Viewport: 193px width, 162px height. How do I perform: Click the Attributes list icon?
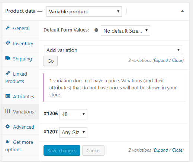pos(8,96)
